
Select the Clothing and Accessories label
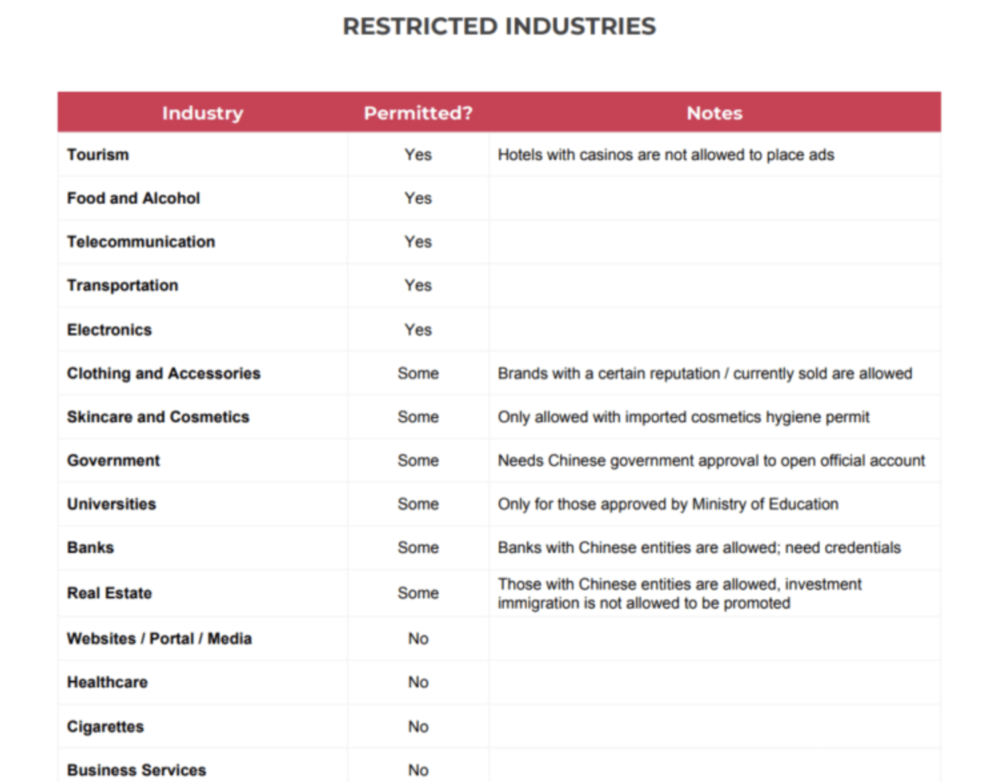coord(163,373)
